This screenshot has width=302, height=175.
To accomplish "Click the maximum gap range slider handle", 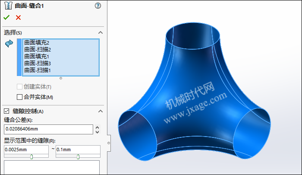I will [78, 157].
